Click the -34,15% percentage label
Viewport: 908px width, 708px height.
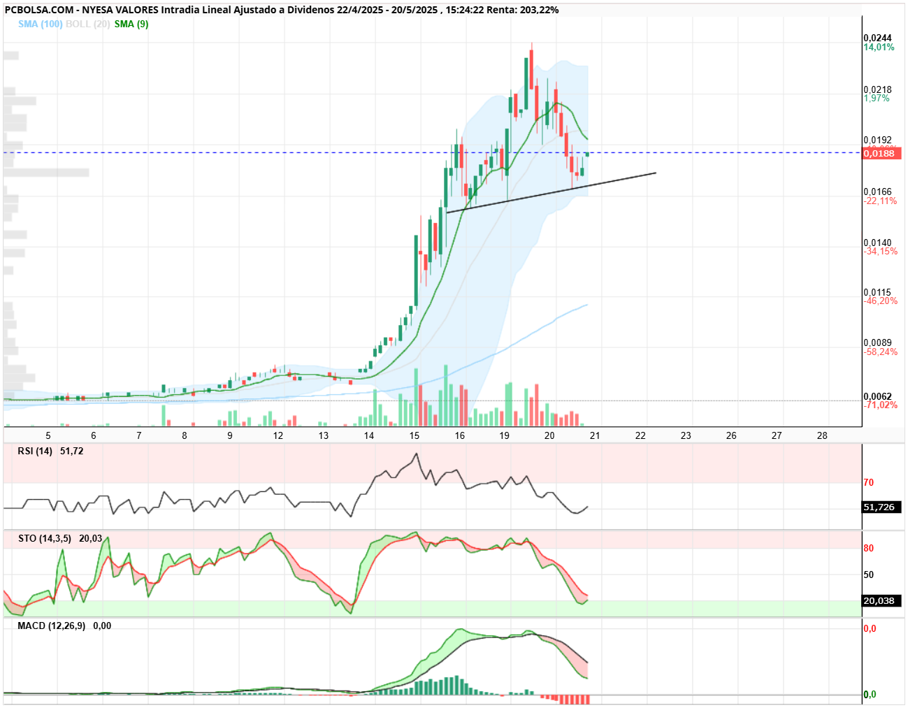(x=880, y=252)
